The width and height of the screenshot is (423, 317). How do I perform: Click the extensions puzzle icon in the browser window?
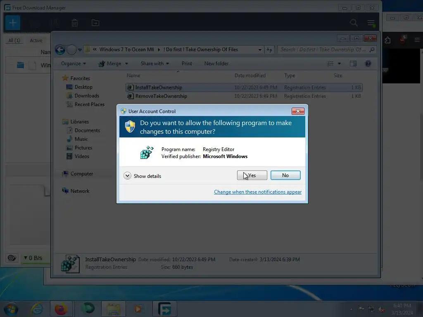pos(387,40)
